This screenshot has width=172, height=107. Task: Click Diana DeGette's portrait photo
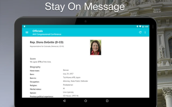pos(96,47)
